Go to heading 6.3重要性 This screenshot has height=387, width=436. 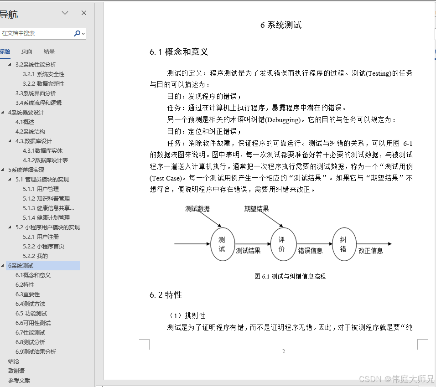27,294
